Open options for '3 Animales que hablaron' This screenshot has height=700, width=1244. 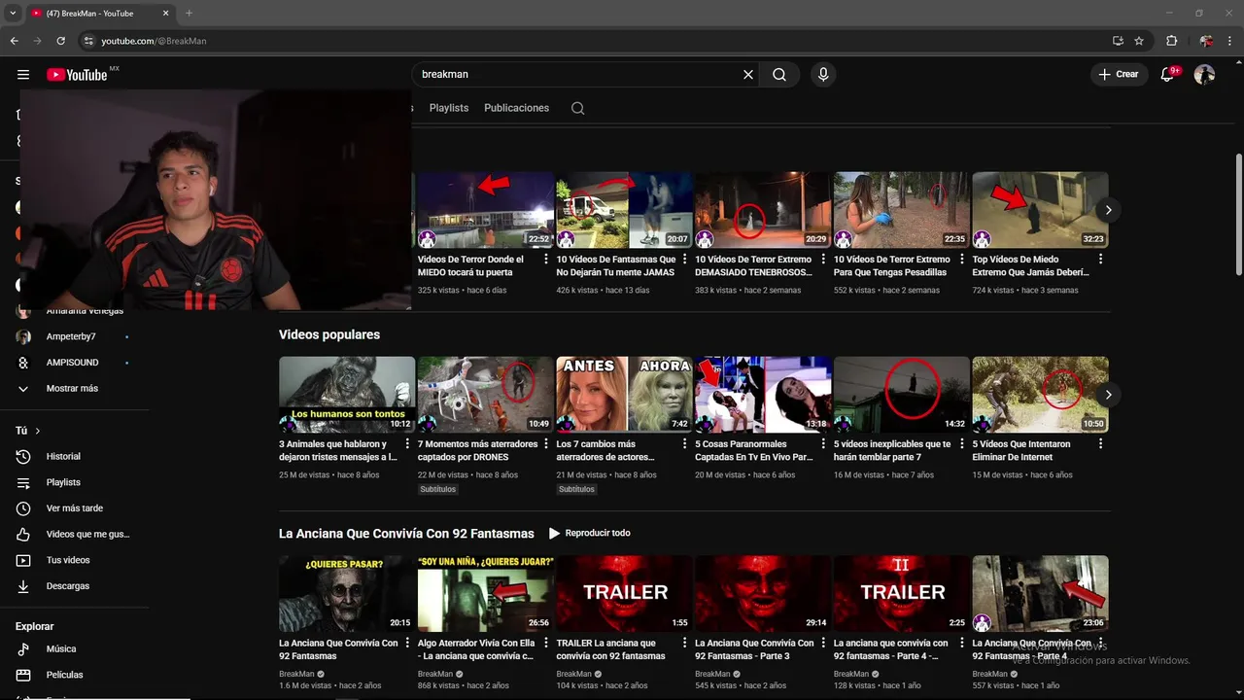(x=407, y=444)
